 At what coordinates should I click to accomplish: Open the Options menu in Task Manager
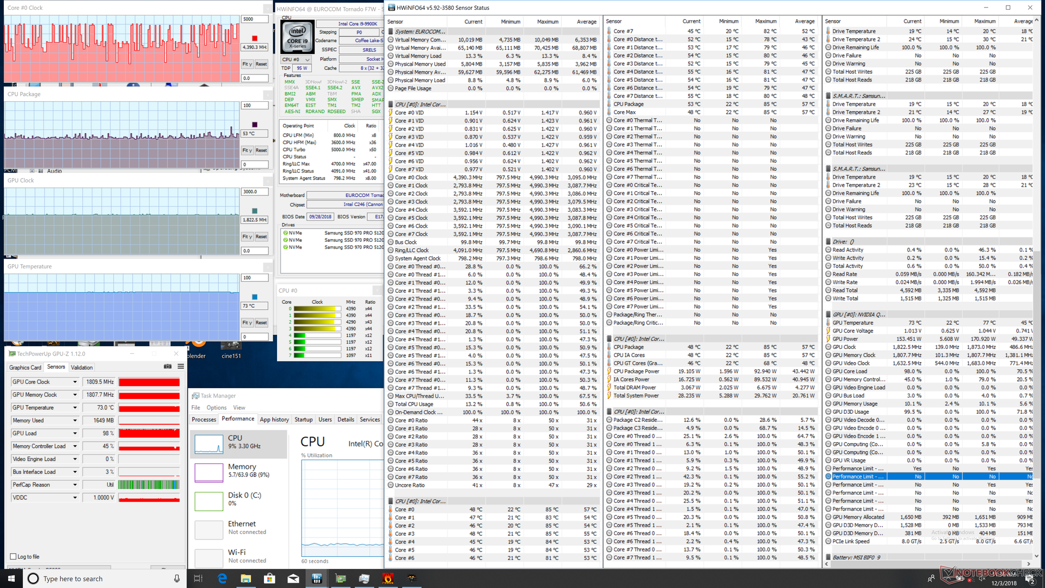(217, 407)
